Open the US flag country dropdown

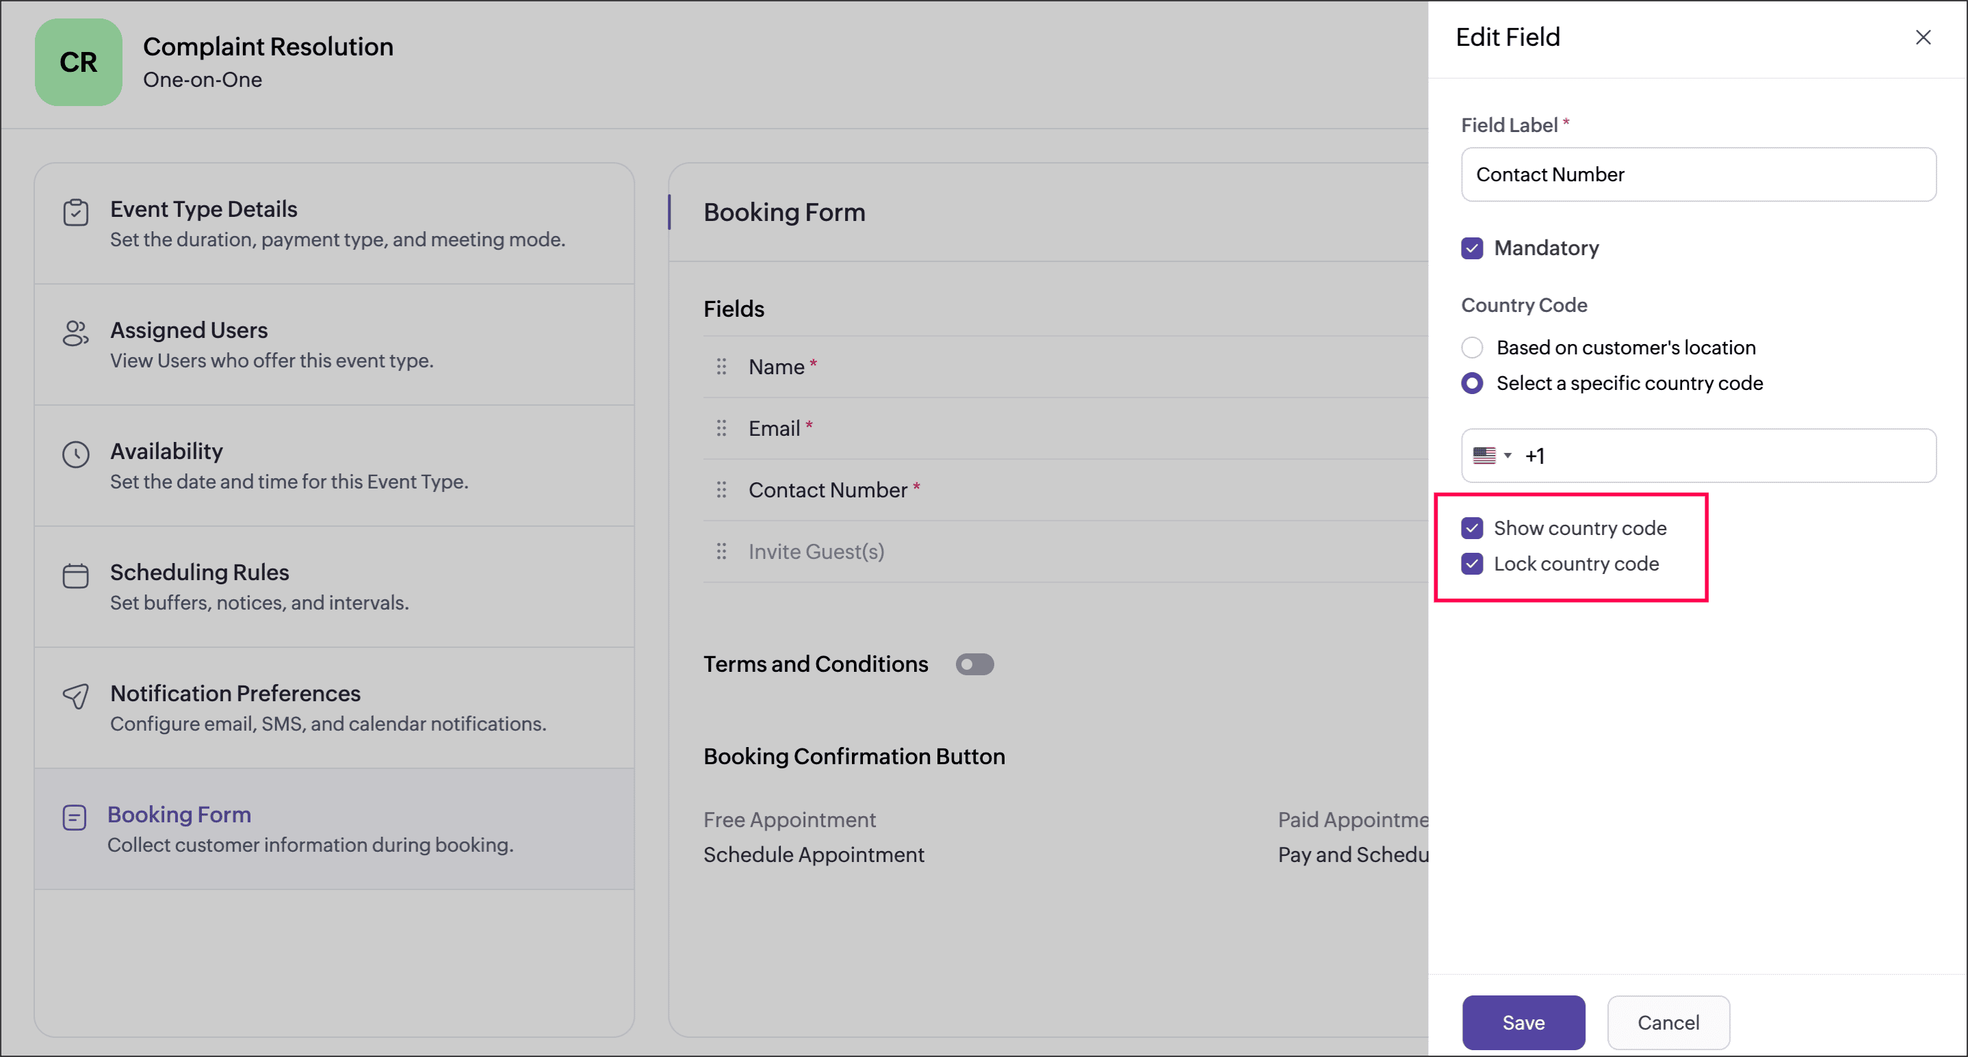pos(1491,456)
